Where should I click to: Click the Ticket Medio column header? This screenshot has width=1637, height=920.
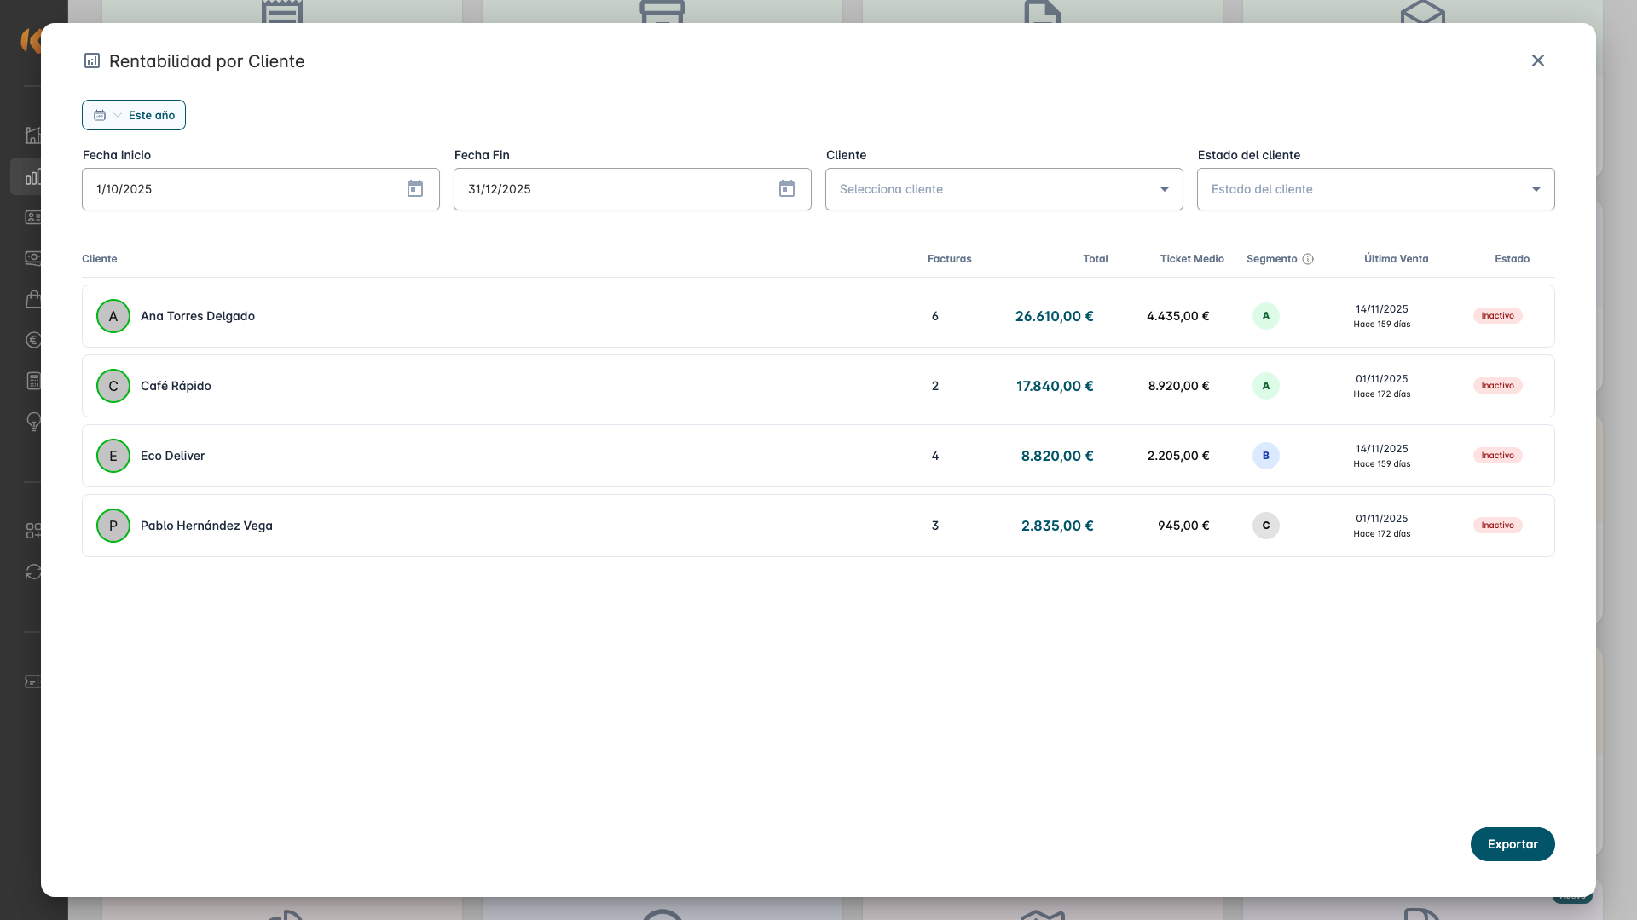click(1192, 259)
